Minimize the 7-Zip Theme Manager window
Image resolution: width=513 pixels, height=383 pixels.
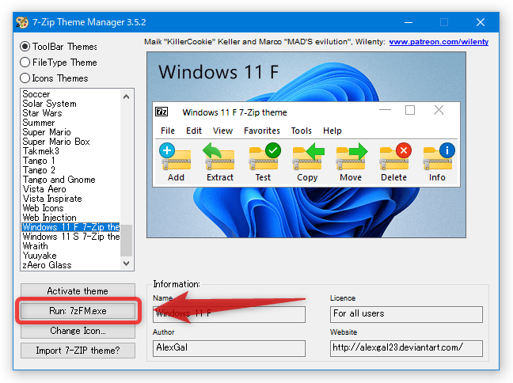[x=408, y=22]
